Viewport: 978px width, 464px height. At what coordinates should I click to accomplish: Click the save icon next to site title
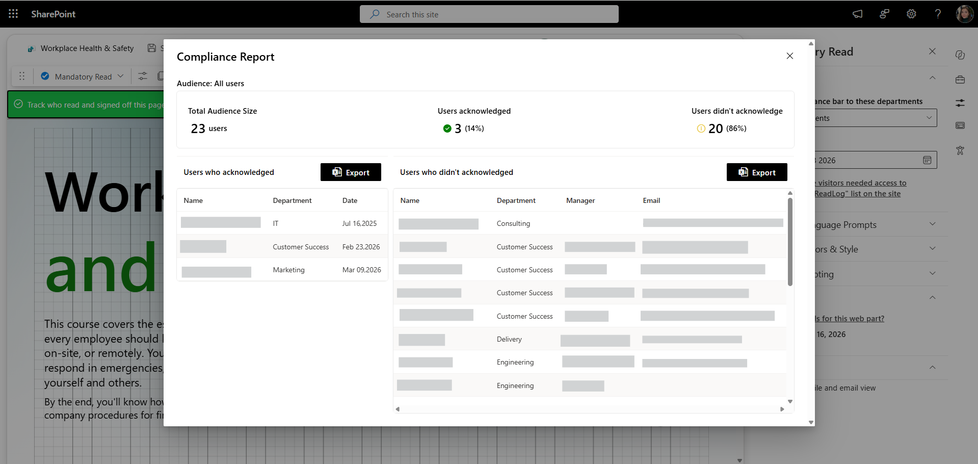(x=151, y=48)
